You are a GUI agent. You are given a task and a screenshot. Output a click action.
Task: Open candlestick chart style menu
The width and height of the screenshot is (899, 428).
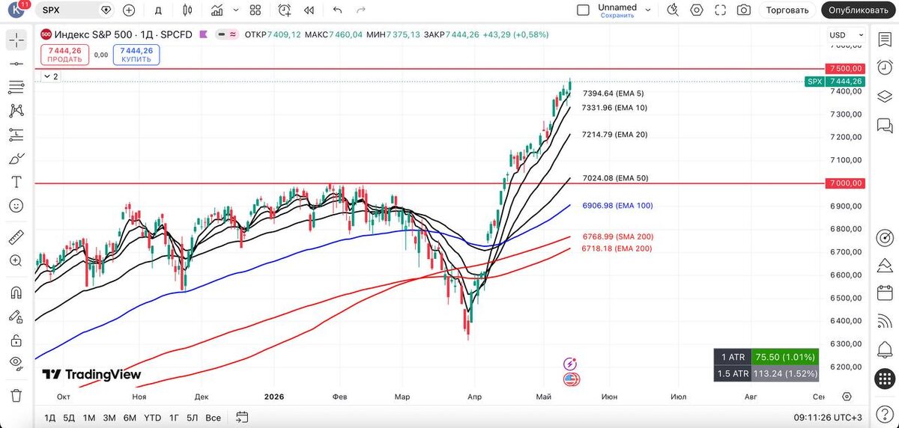pyautogui.click(x=187, y=10)
